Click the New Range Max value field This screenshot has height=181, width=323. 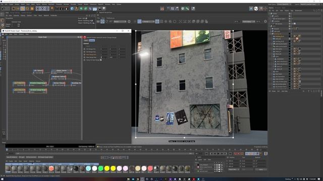[x=104, y=57]
